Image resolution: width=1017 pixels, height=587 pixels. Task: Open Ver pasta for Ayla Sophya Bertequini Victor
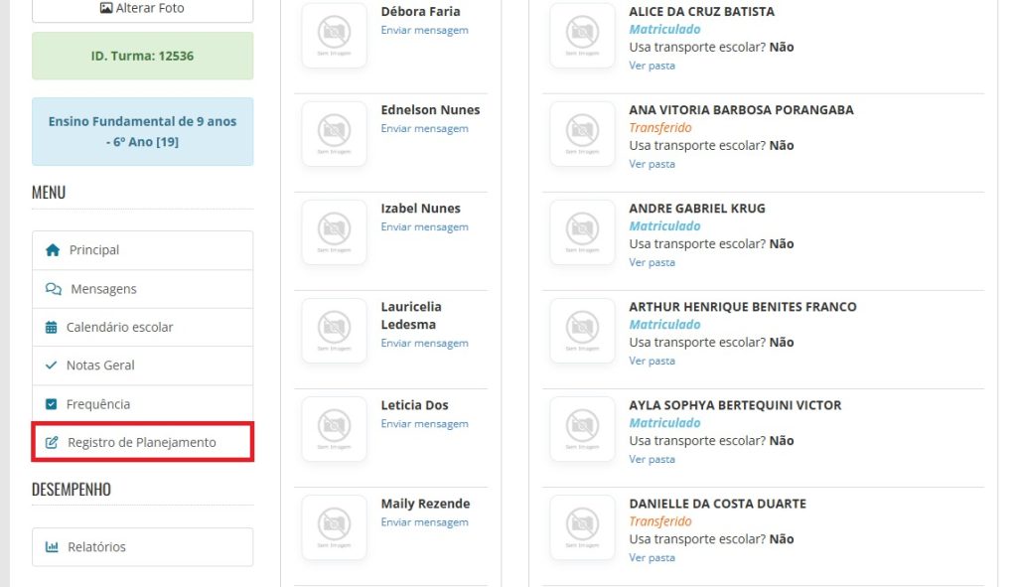point(652,459)
